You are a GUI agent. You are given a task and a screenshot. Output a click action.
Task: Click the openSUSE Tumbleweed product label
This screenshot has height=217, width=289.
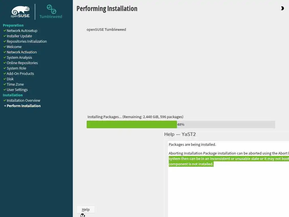coord(106,29)
